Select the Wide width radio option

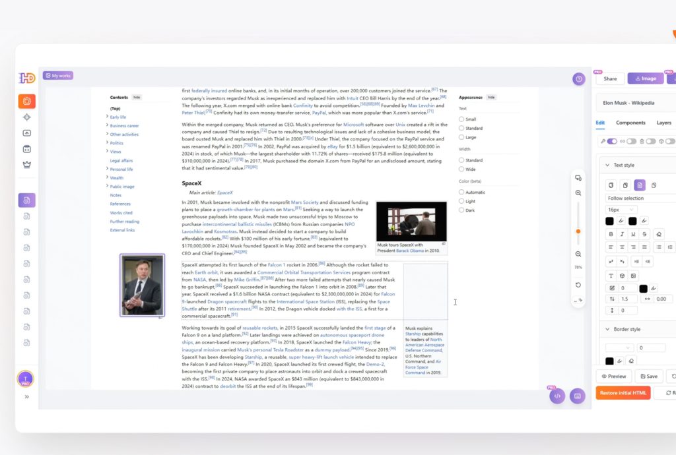click(x=461, y=169)
